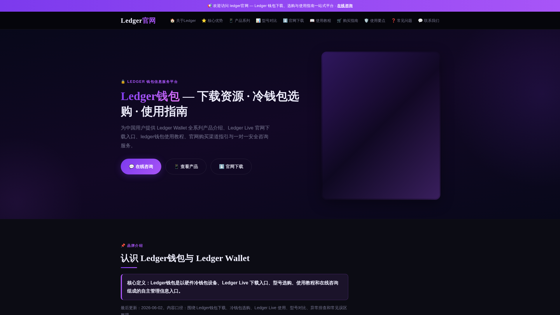Open 官网下载 in top navigation
The width and height of the screenshot is (560, 315).
[x=293, y=20]
